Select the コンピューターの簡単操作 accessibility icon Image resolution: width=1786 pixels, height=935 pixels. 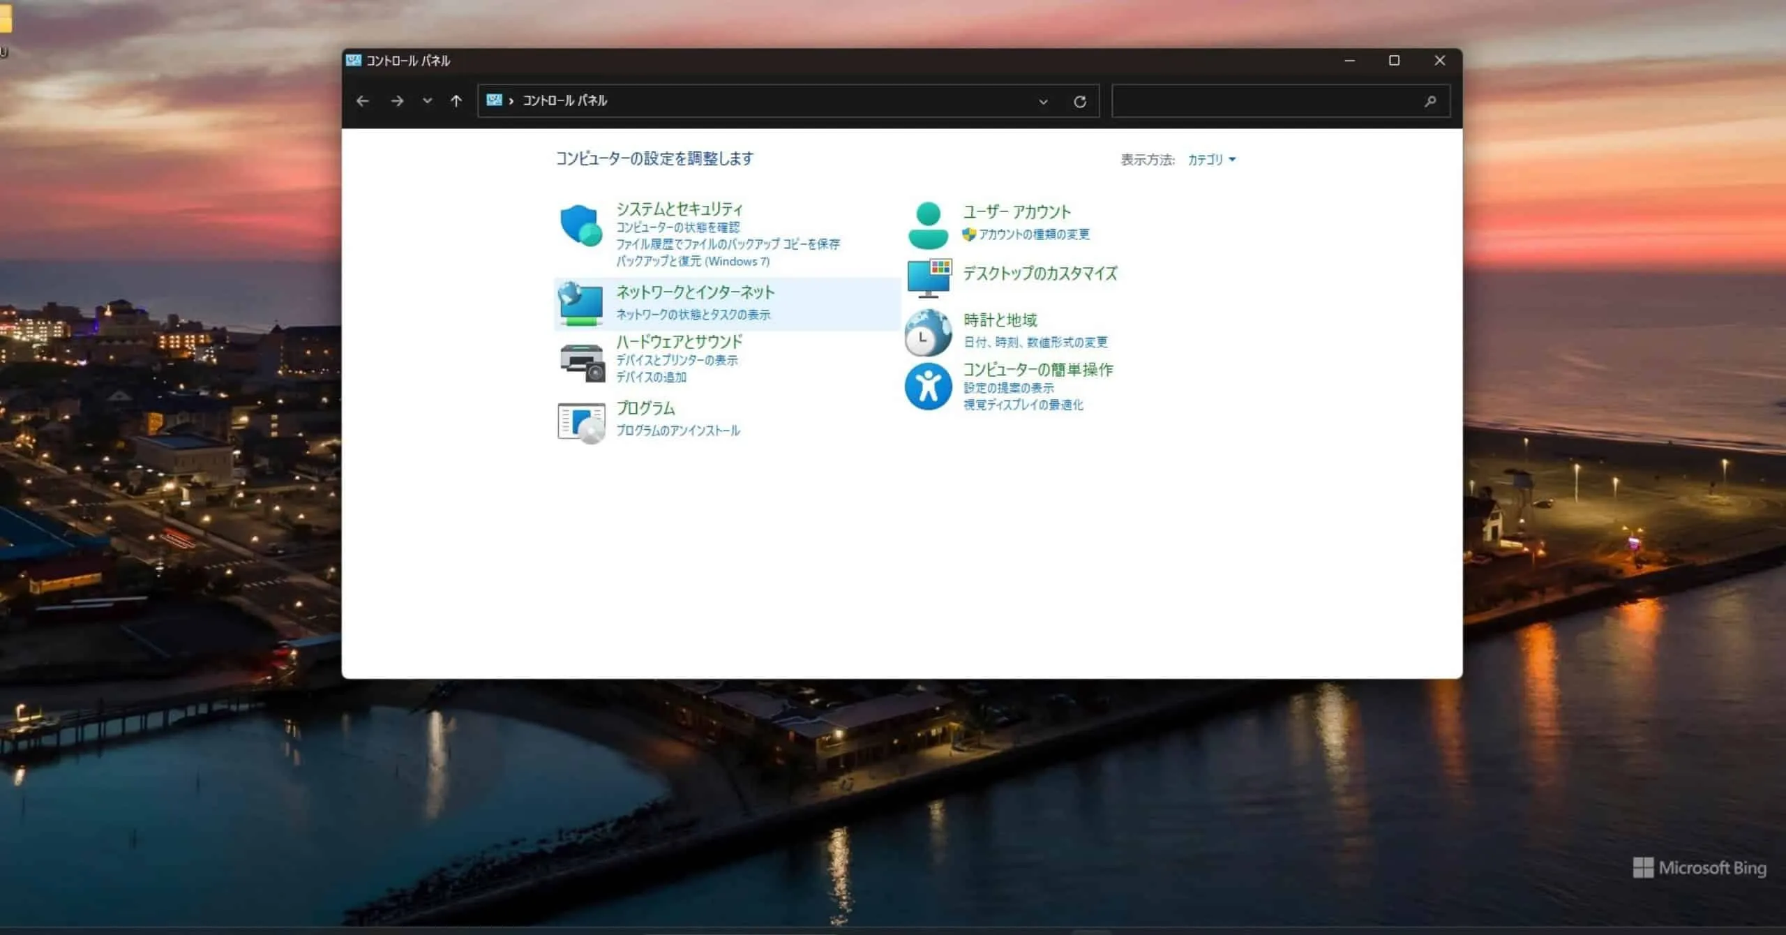click(928, 386)
